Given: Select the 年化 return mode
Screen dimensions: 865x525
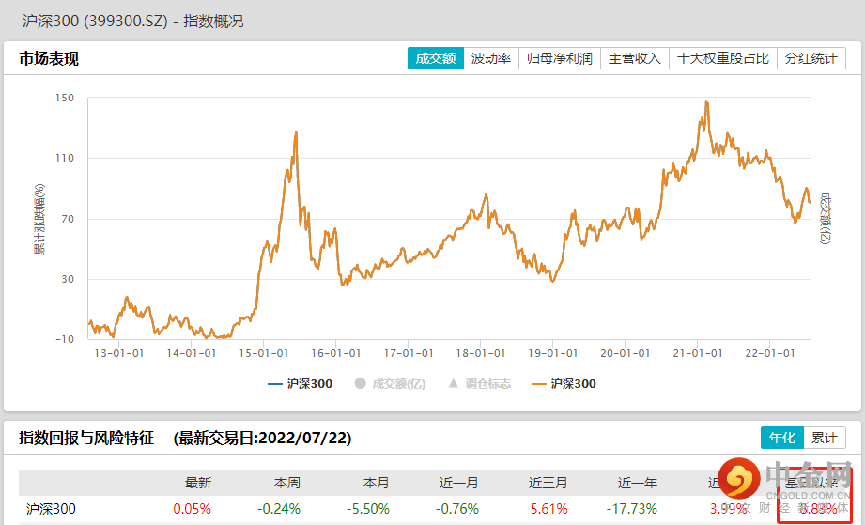Looking at the screenshot, I should [x=782, y=438].
